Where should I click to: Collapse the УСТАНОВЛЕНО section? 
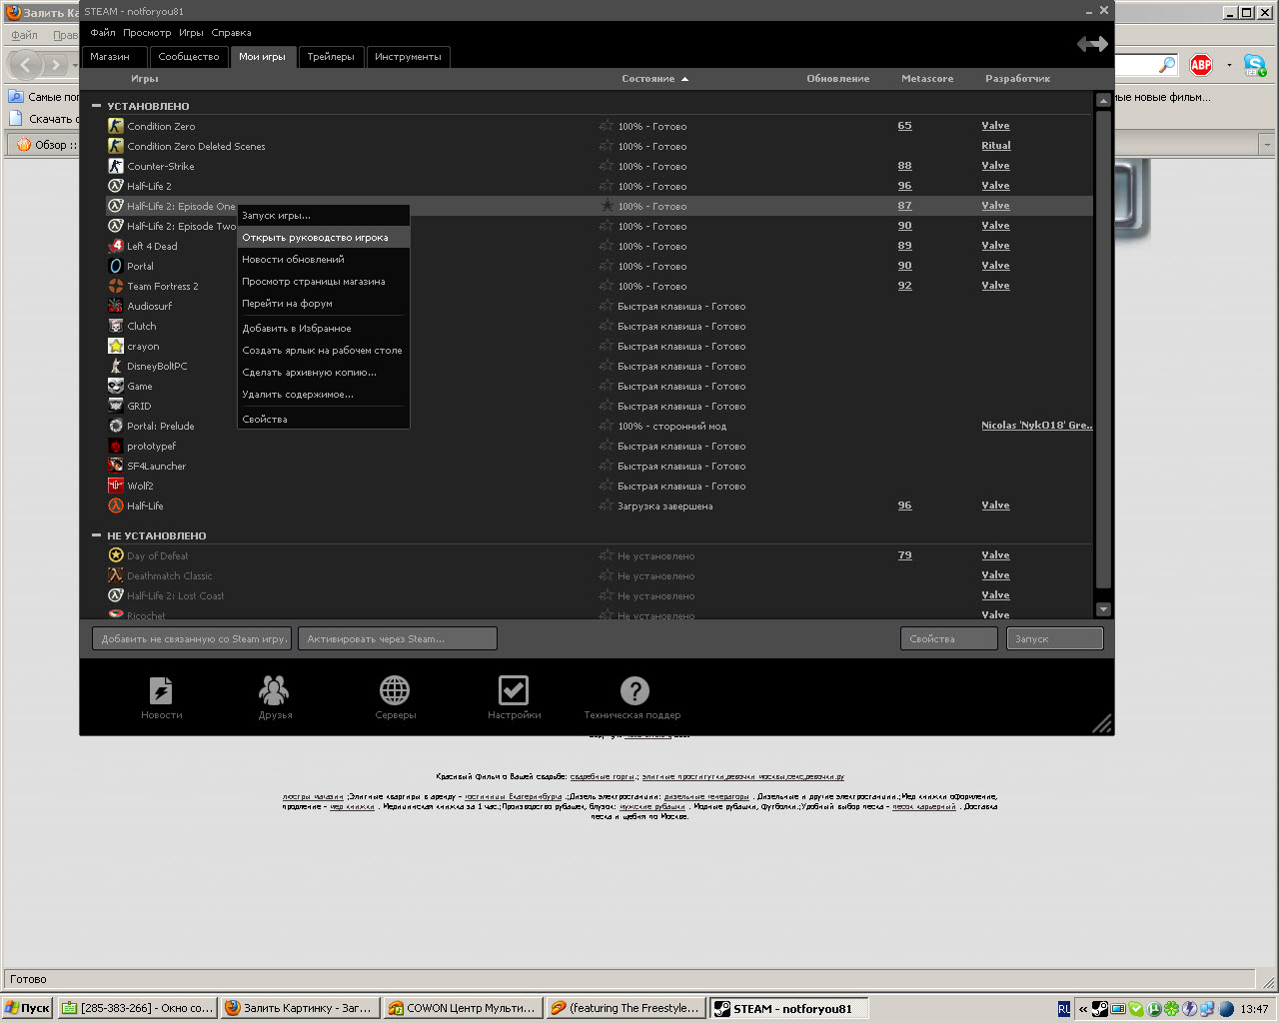97,106
